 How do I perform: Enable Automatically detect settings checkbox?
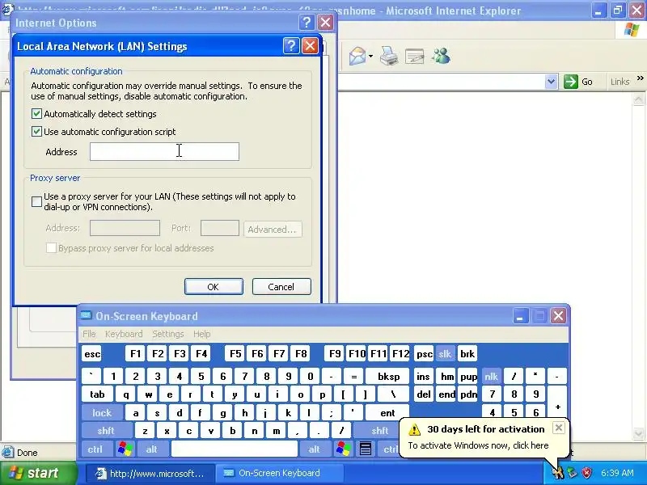pyautogui.click(x=36, y=114)
